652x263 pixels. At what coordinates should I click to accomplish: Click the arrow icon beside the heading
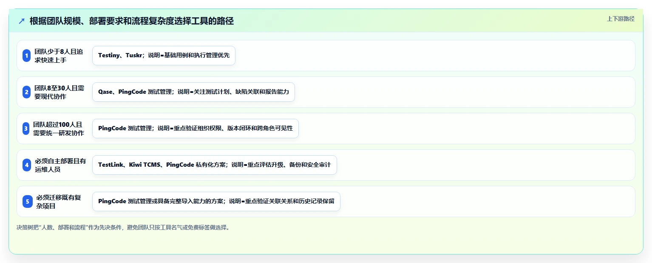pyautogui.click(x=22, y=21)
